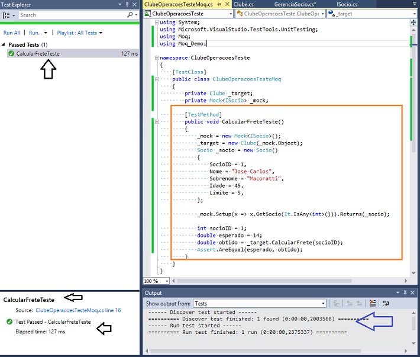This screenshot has width=420, height=357.
Task: Click editor horizontal scrollbar right arrow
Action: pyautogui.click(x=406, y=281)
